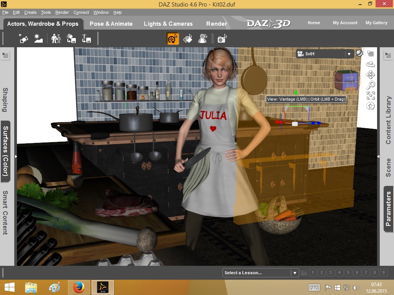Open the Shaping side tab
This screenshot has height=295, width=394.
5,99
